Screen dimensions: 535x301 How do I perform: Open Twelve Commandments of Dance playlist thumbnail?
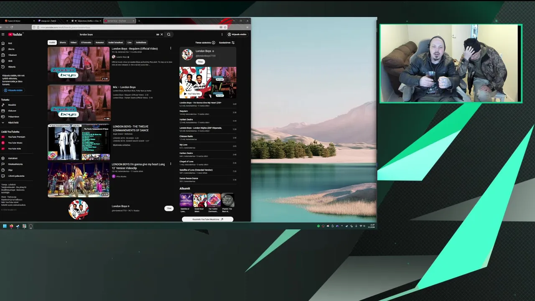click(79, 142)
